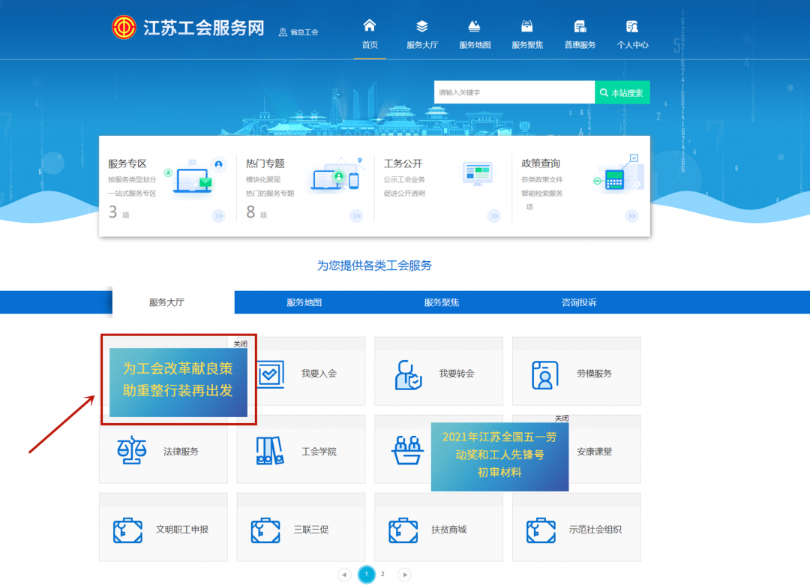The height and width of the screenshot is (586, 810).
Task: Select the 劳模服务 icon tile
Action: pyautogui.click(x=545, y=374)
